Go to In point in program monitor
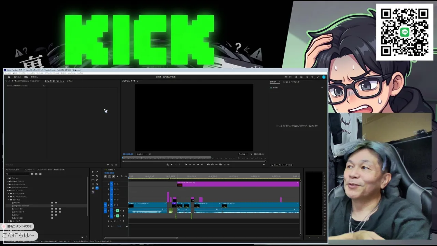The width and height of the screenshot is (437, 246). [x=186, y=164]
